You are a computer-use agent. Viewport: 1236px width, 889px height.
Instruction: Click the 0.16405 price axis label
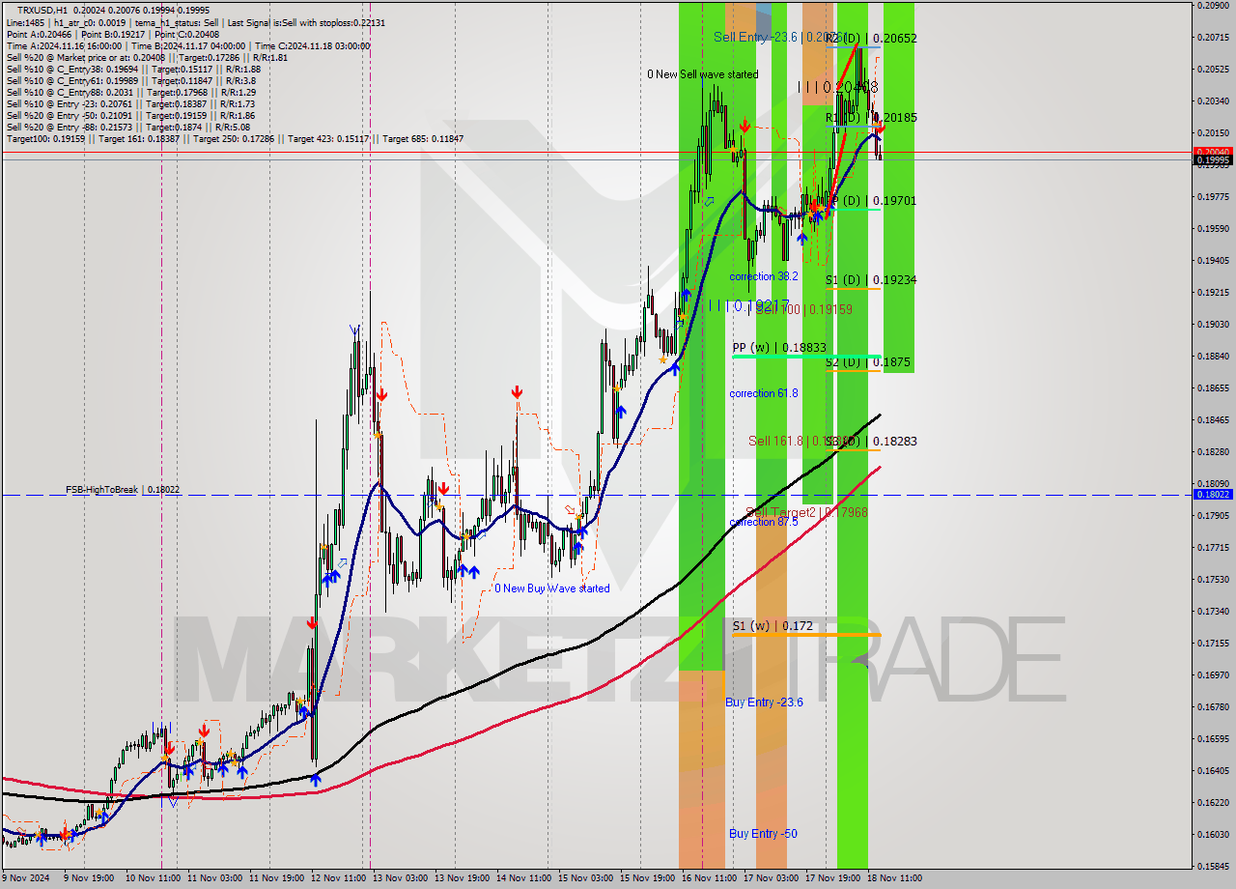(1213, 771)
